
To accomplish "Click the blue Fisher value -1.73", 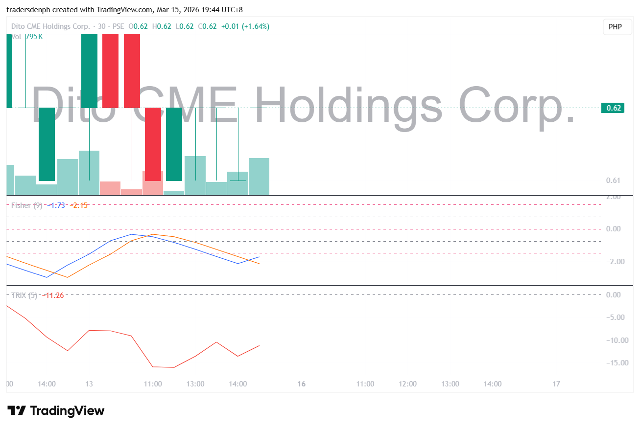I will (57, 205).
